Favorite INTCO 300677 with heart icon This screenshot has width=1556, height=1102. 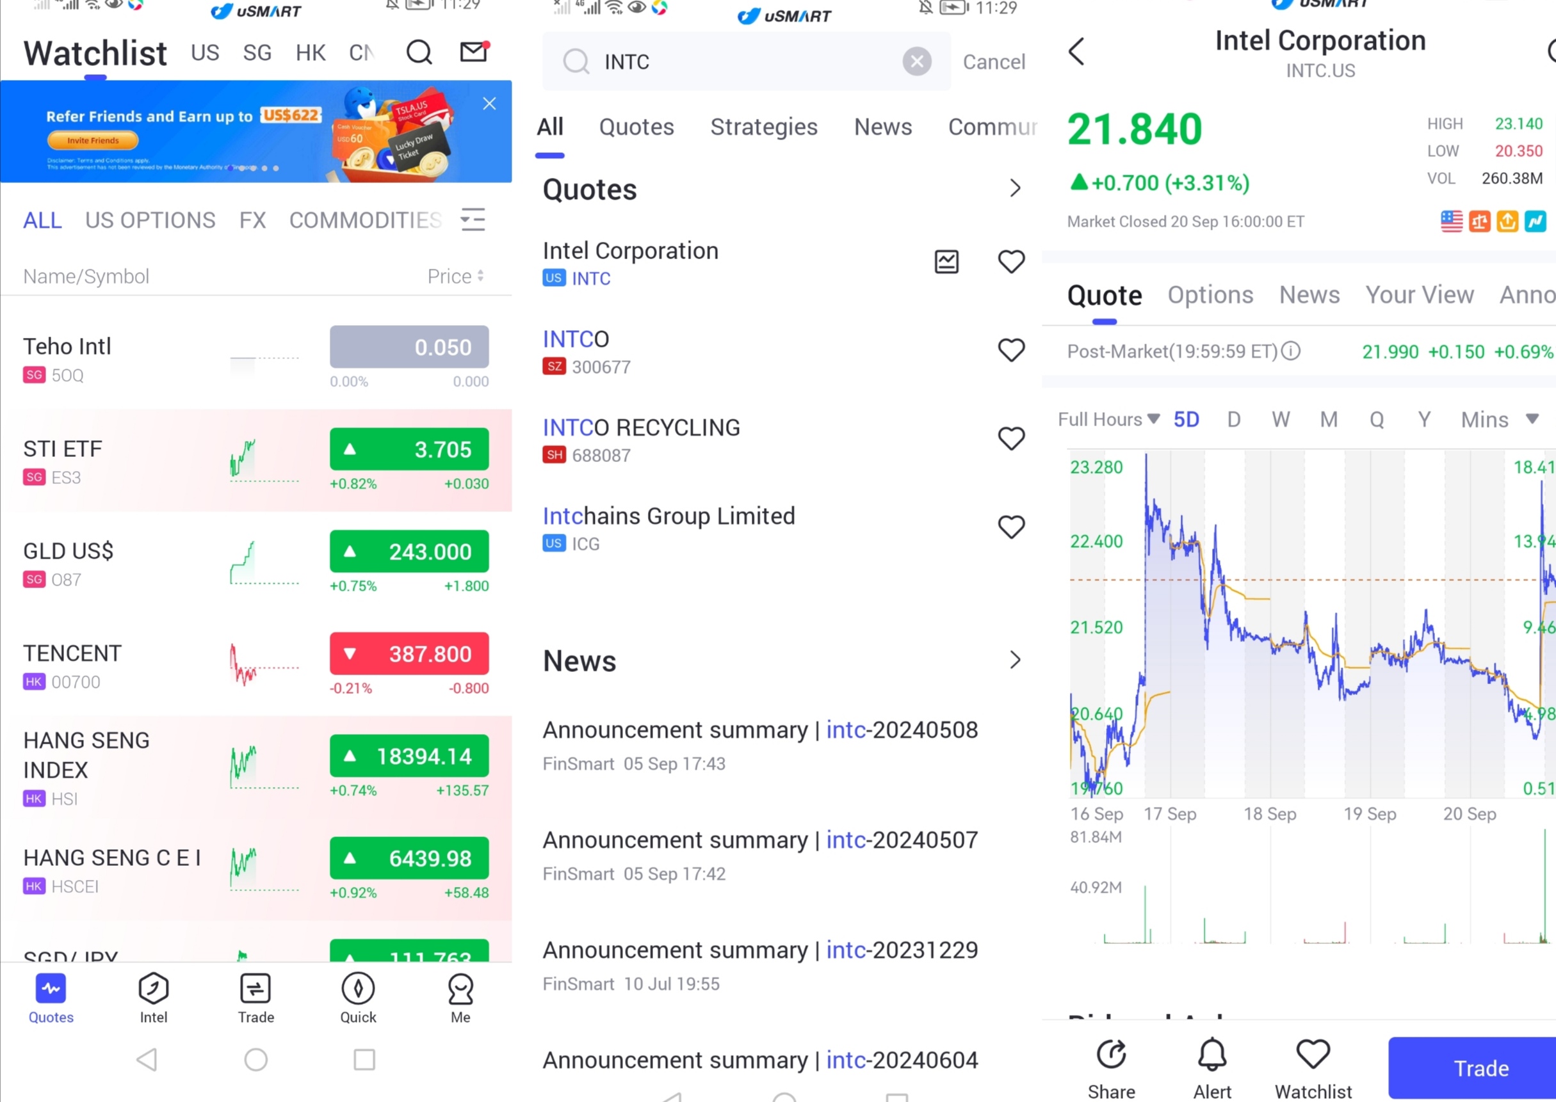pyautogui.click(x=1011, y=350)
